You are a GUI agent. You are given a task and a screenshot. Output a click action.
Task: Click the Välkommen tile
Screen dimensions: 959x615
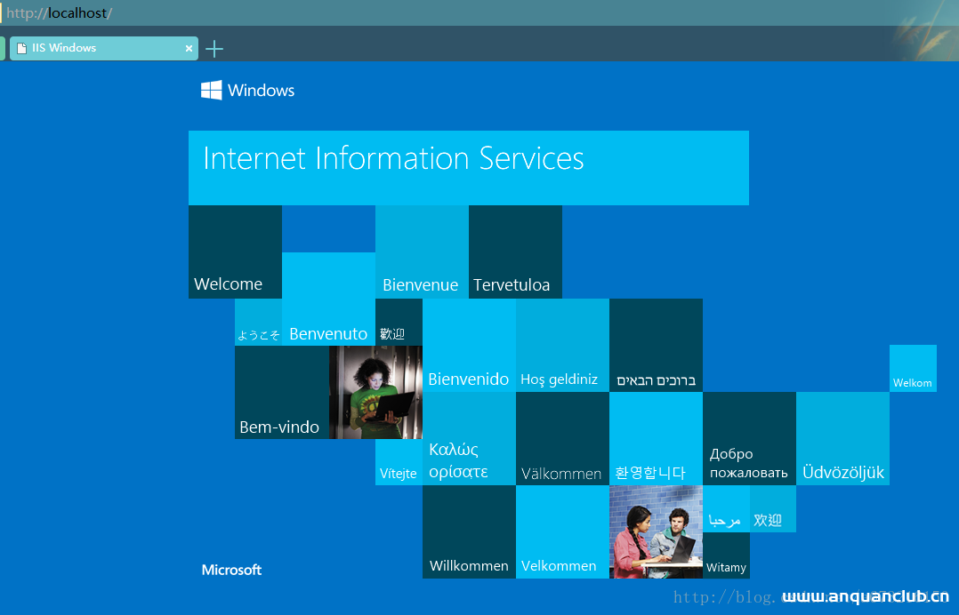562,438
